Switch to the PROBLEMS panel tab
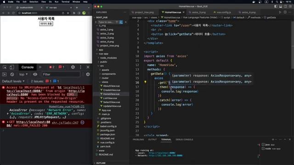This screenshot has height=165, width=294. tap(138, 139)
